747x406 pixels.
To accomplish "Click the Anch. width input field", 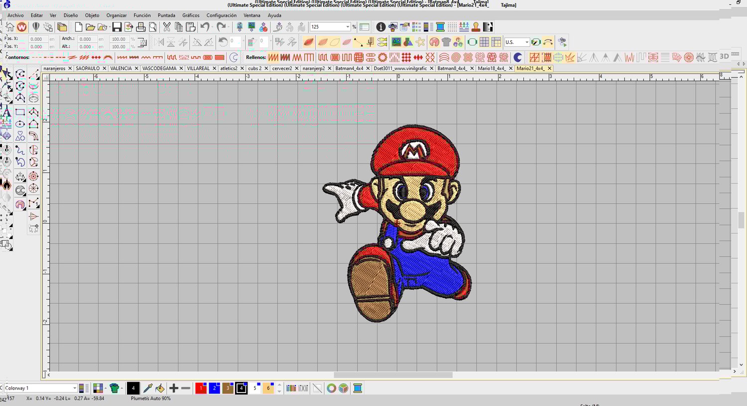I will [x=88, y=39].
